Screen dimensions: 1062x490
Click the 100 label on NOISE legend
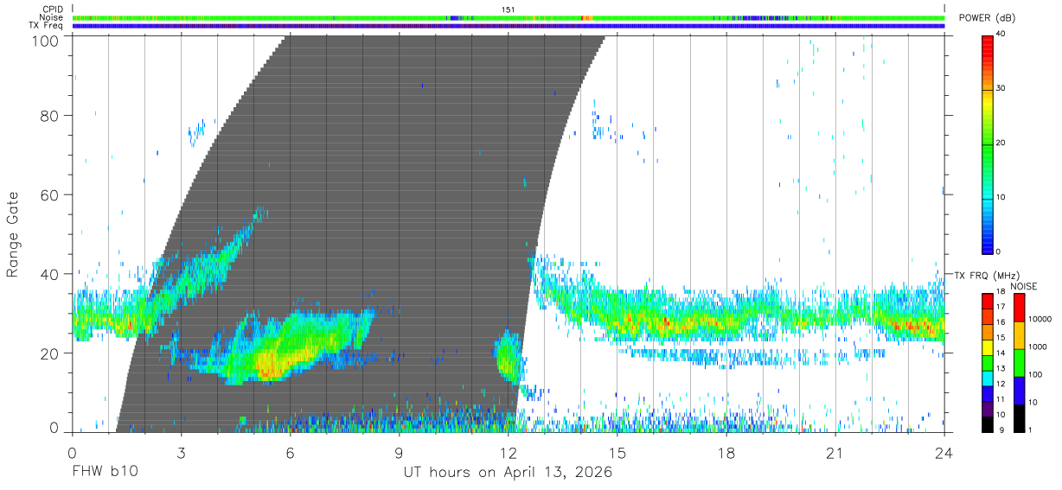click(x=1036, y=374)
